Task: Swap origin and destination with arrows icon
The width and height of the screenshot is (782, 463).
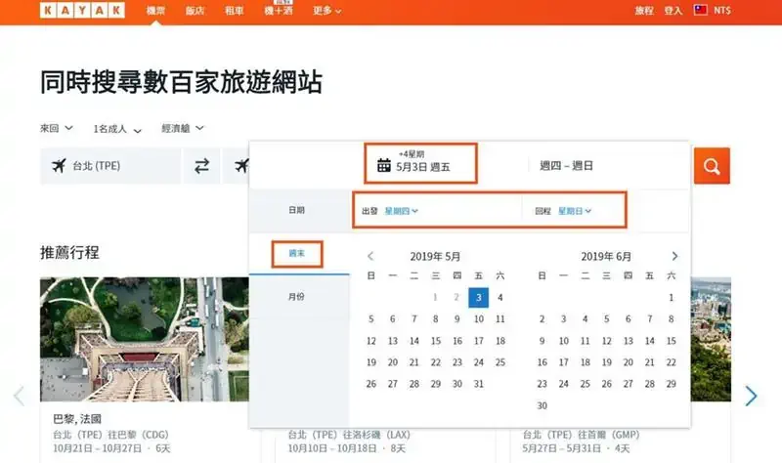Action: [x=201, y=166]
